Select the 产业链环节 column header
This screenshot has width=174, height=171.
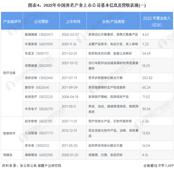(x=12, y=21)
